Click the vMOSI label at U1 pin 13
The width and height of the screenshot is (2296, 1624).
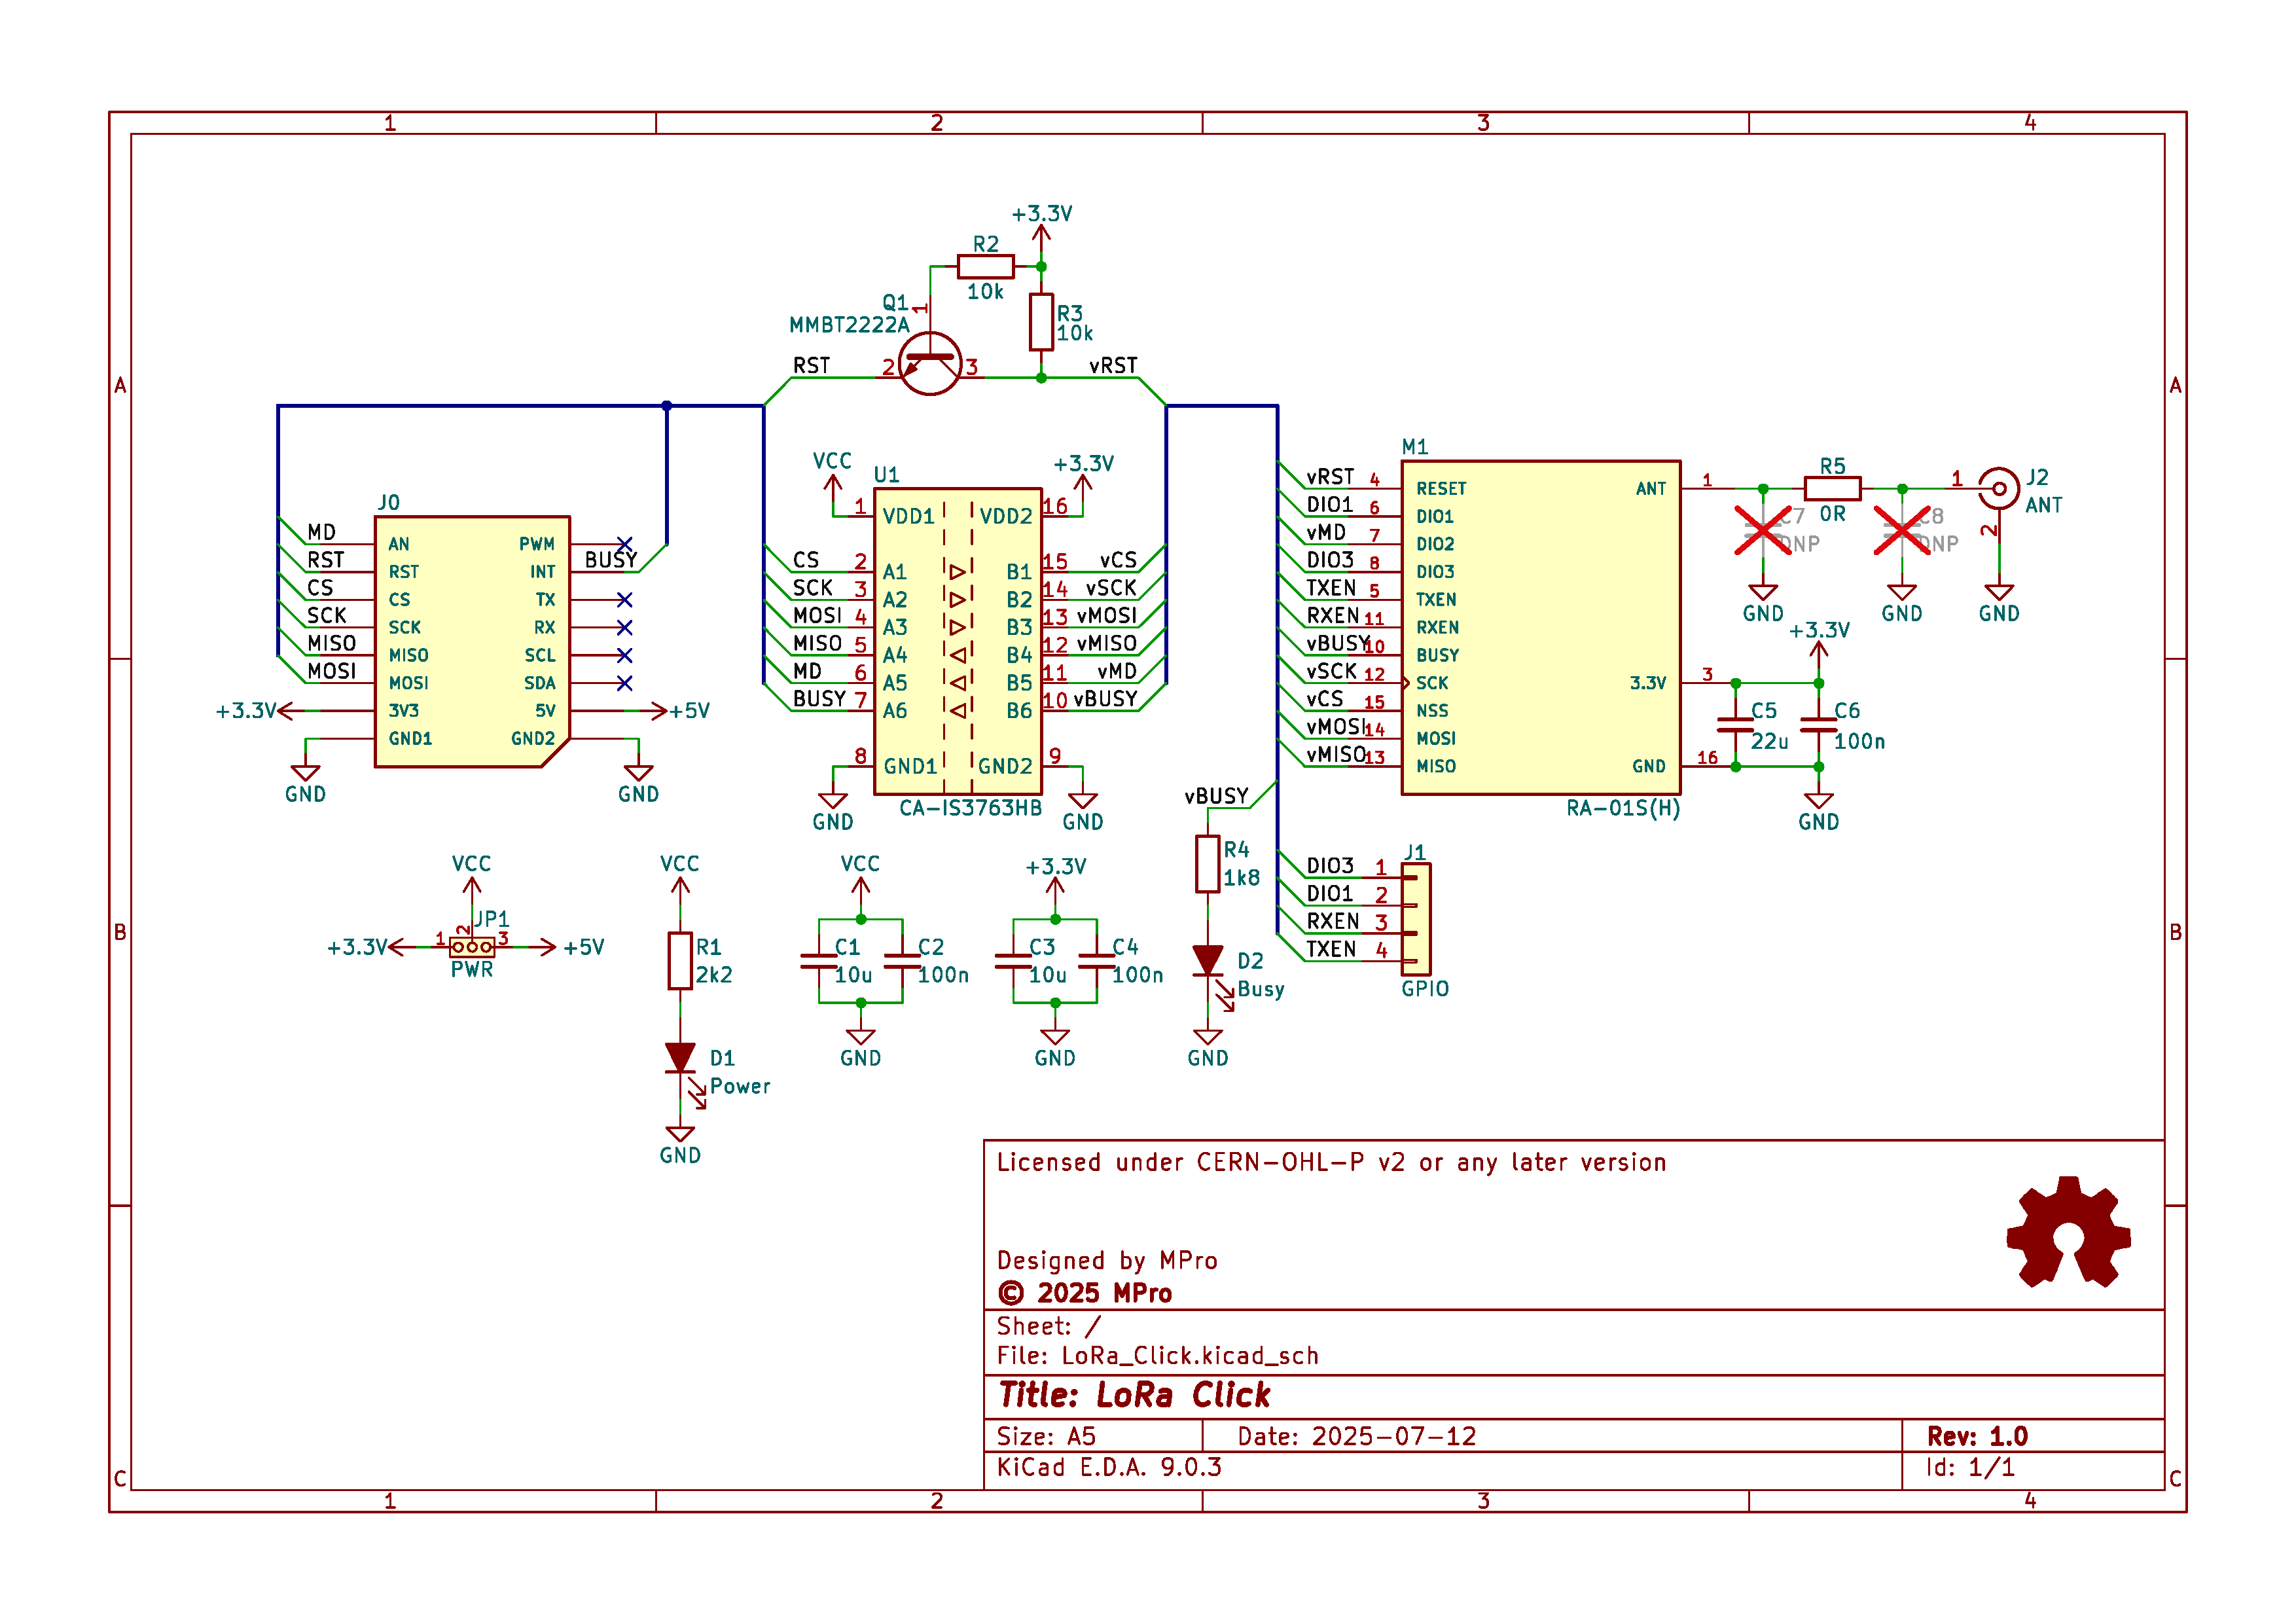[1106, 615]
